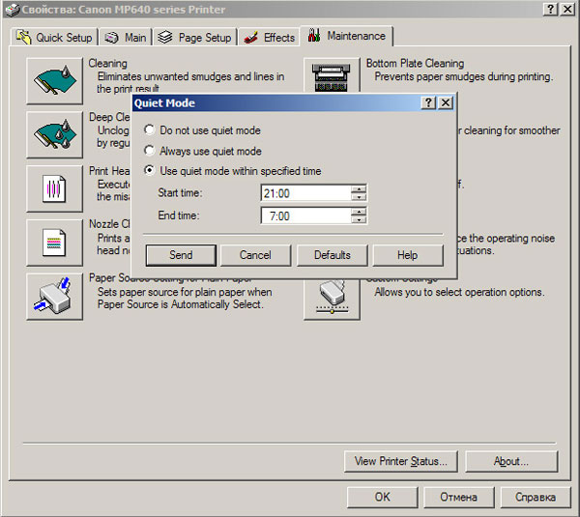Click the Отмена button
This screenshot has width=580, height=517.
coord(458,497)
